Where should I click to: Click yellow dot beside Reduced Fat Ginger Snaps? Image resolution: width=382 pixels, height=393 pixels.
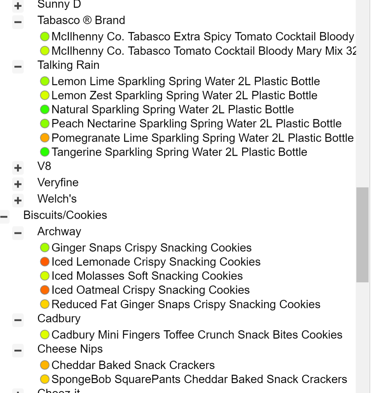click(45, 304)
